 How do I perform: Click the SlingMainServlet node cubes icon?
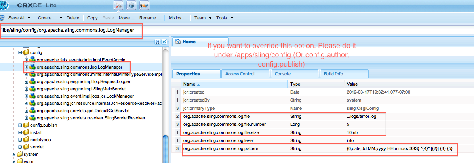coord(33,89)
